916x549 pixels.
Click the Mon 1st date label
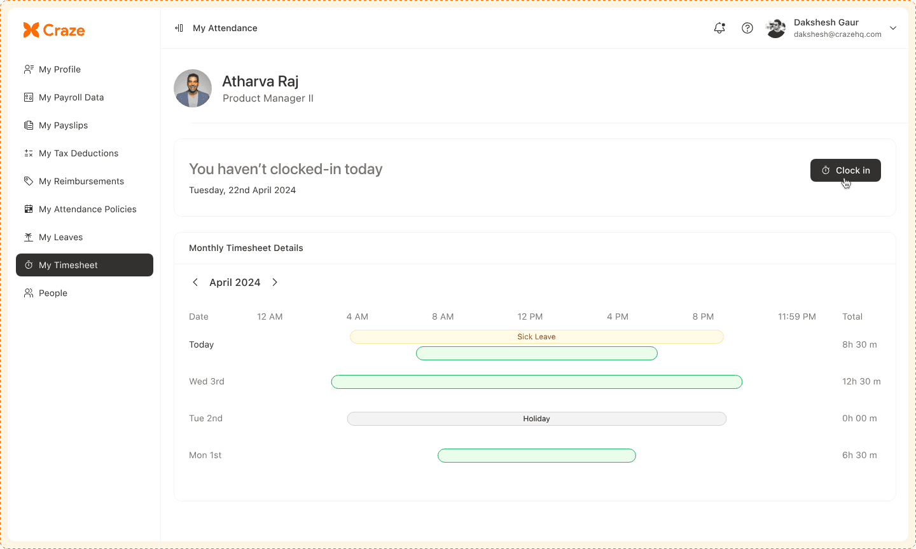(205, 455)
